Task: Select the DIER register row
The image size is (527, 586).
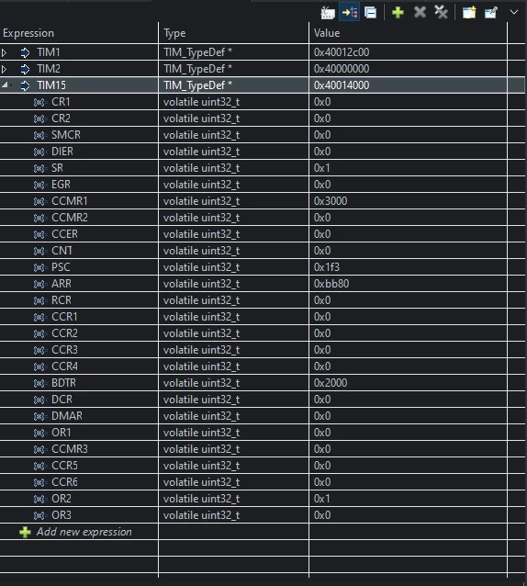Action: click(x=263, y=152)
